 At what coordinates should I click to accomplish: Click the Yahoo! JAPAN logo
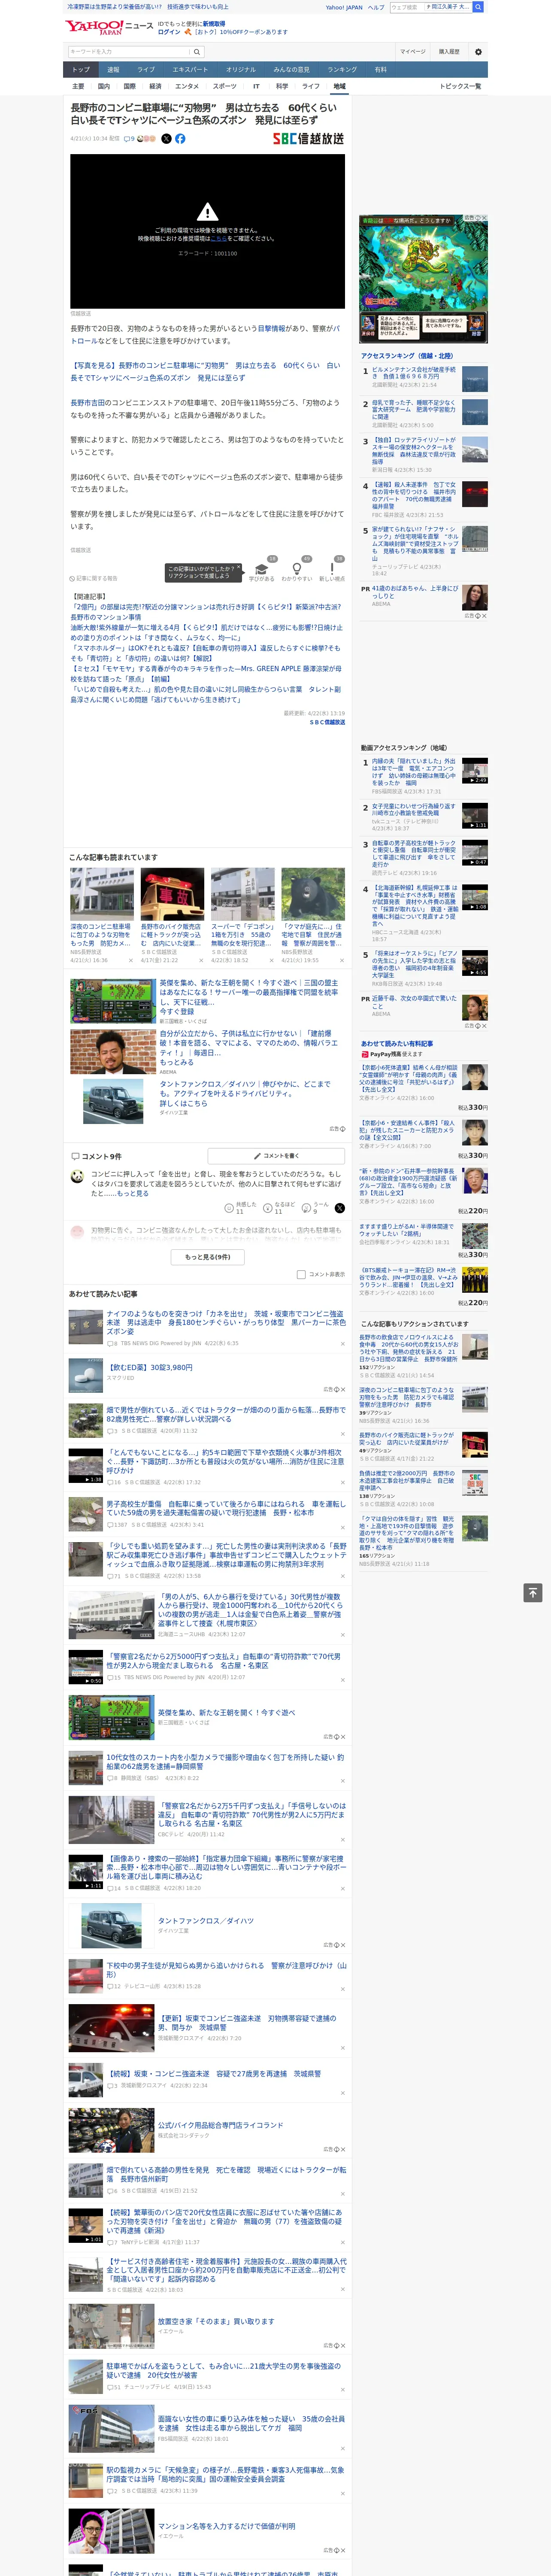click(95, 27)
